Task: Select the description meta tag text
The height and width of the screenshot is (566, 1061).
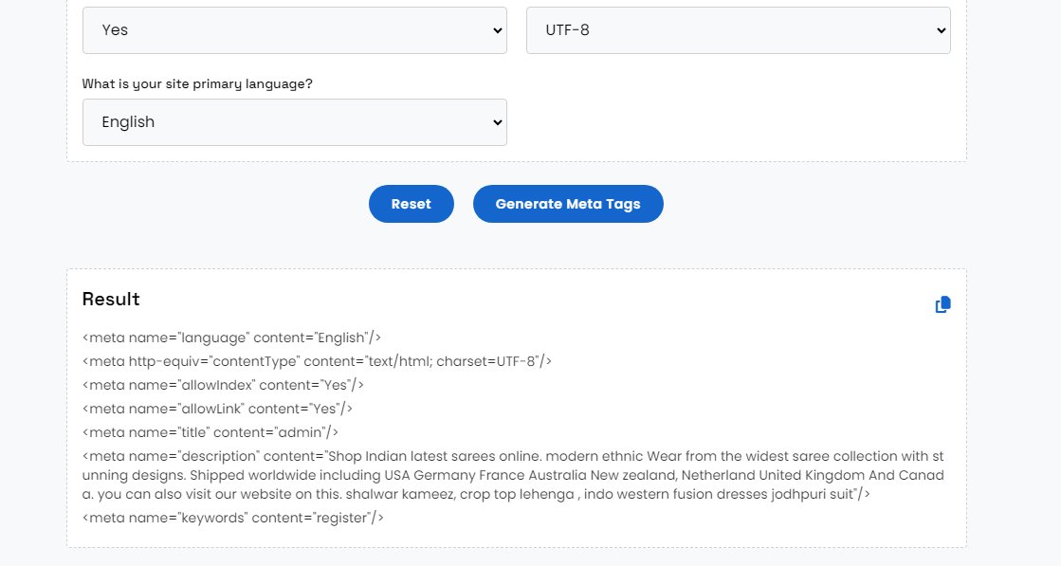Action: (x=512, y=473)
